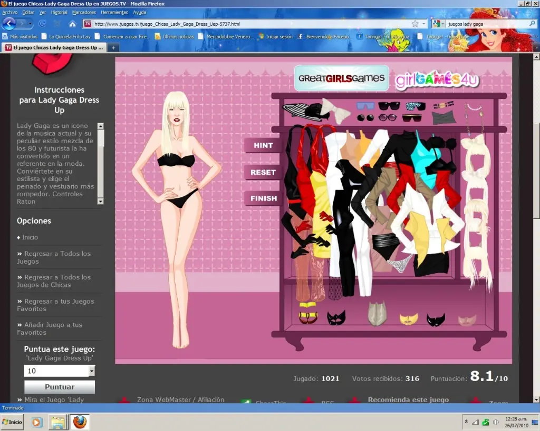
Task: Select the black round-lens sunglasses
Action: point(365,118)
